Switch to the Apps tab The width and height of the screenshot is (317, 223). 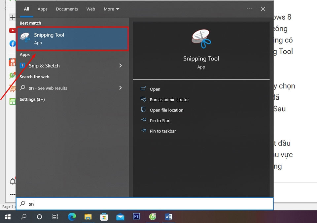[43, 9]
